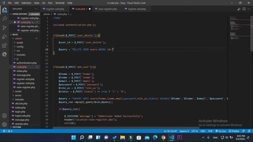Open the Selection menu
Image resolution: width=253 pixels, height=142 pixels.
pos(26,3)
